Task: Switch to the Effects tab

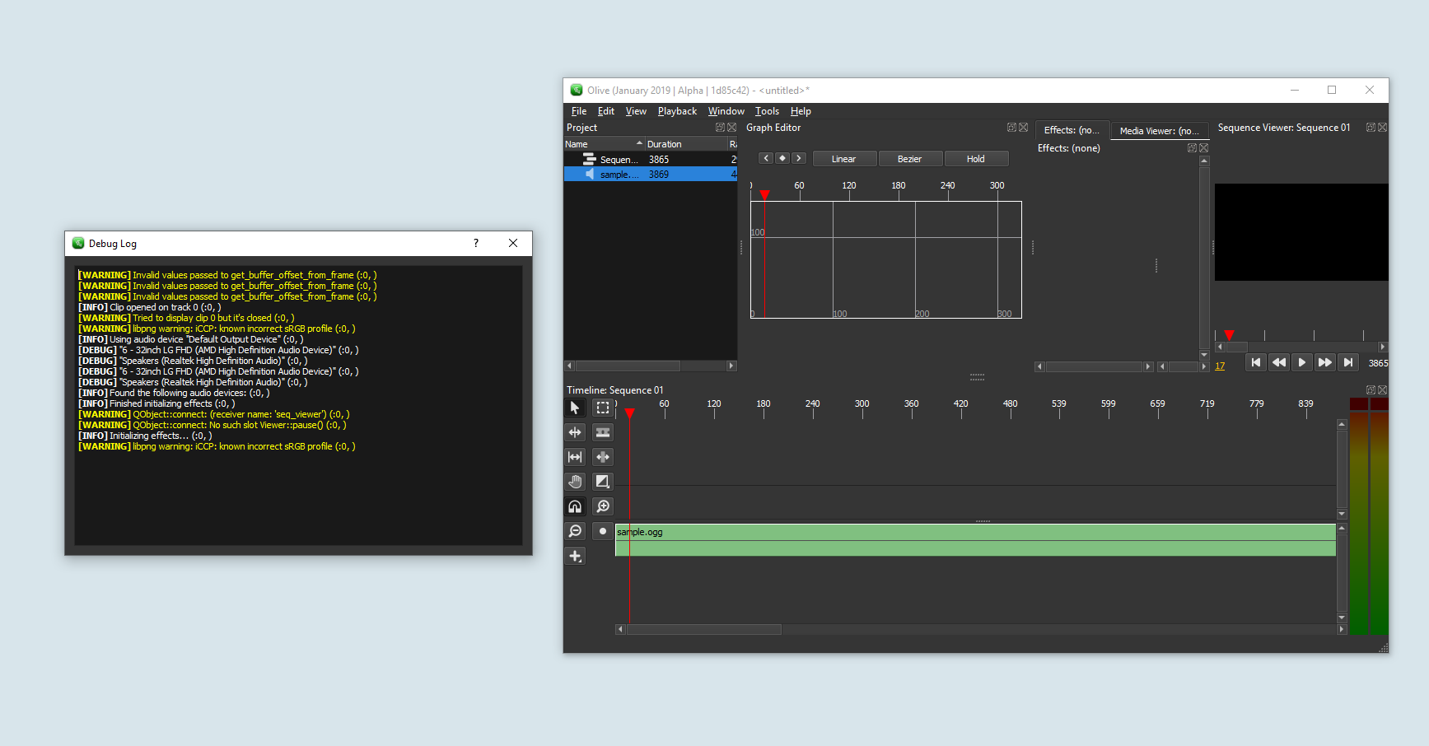Action: [1072, 130]
